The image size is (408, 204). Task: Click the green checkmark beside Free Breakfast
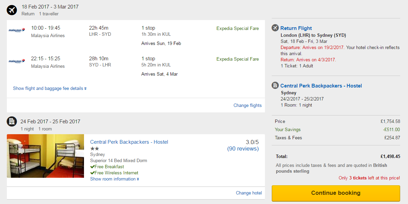92,167
